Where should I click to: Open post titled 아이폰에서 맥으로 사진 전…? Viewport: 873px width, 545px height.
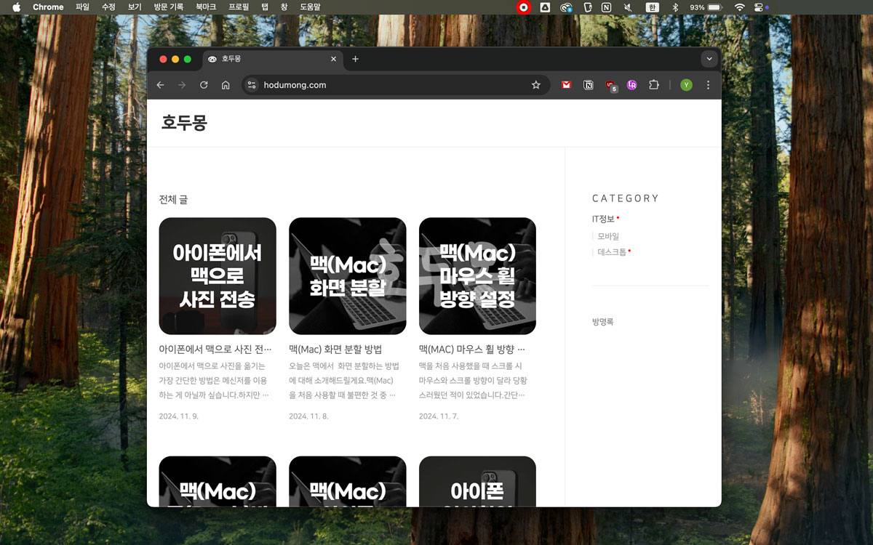pyautogui.click(x=215, y=350)
